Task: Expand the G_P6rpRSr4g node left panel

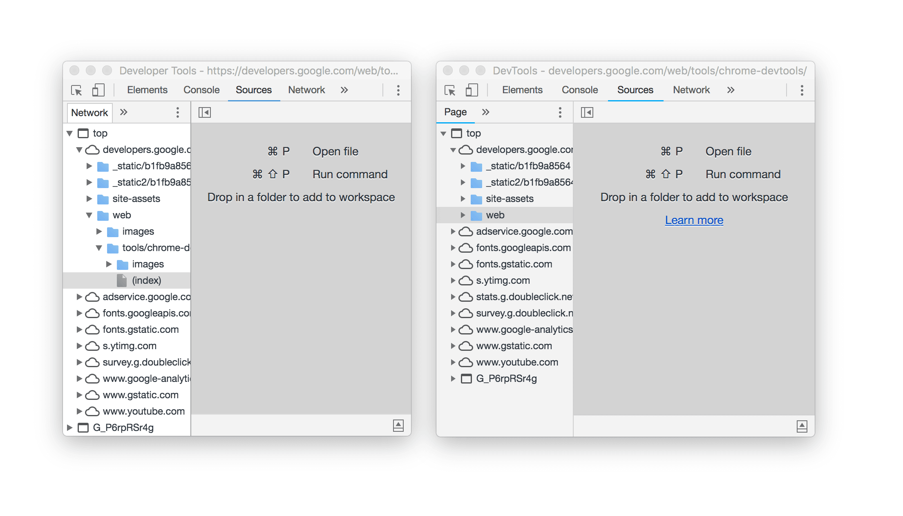Action: [70, 428]
